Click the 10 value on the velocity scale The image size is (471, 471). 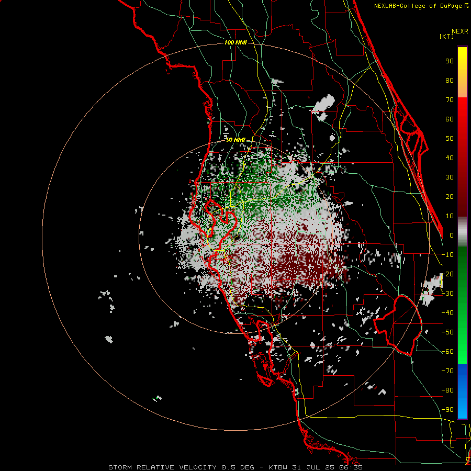coord(450,216)
